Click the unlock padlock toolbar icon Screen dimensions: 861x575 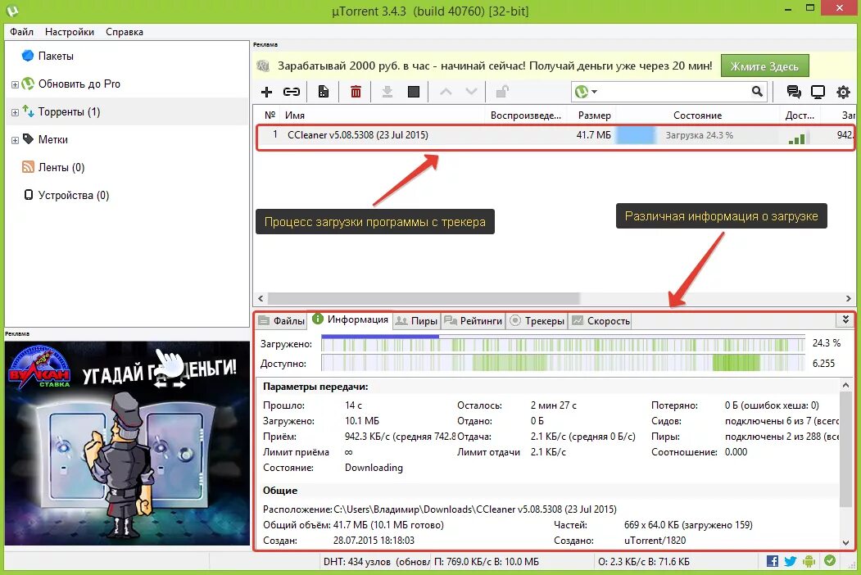(x=502, y=92)
